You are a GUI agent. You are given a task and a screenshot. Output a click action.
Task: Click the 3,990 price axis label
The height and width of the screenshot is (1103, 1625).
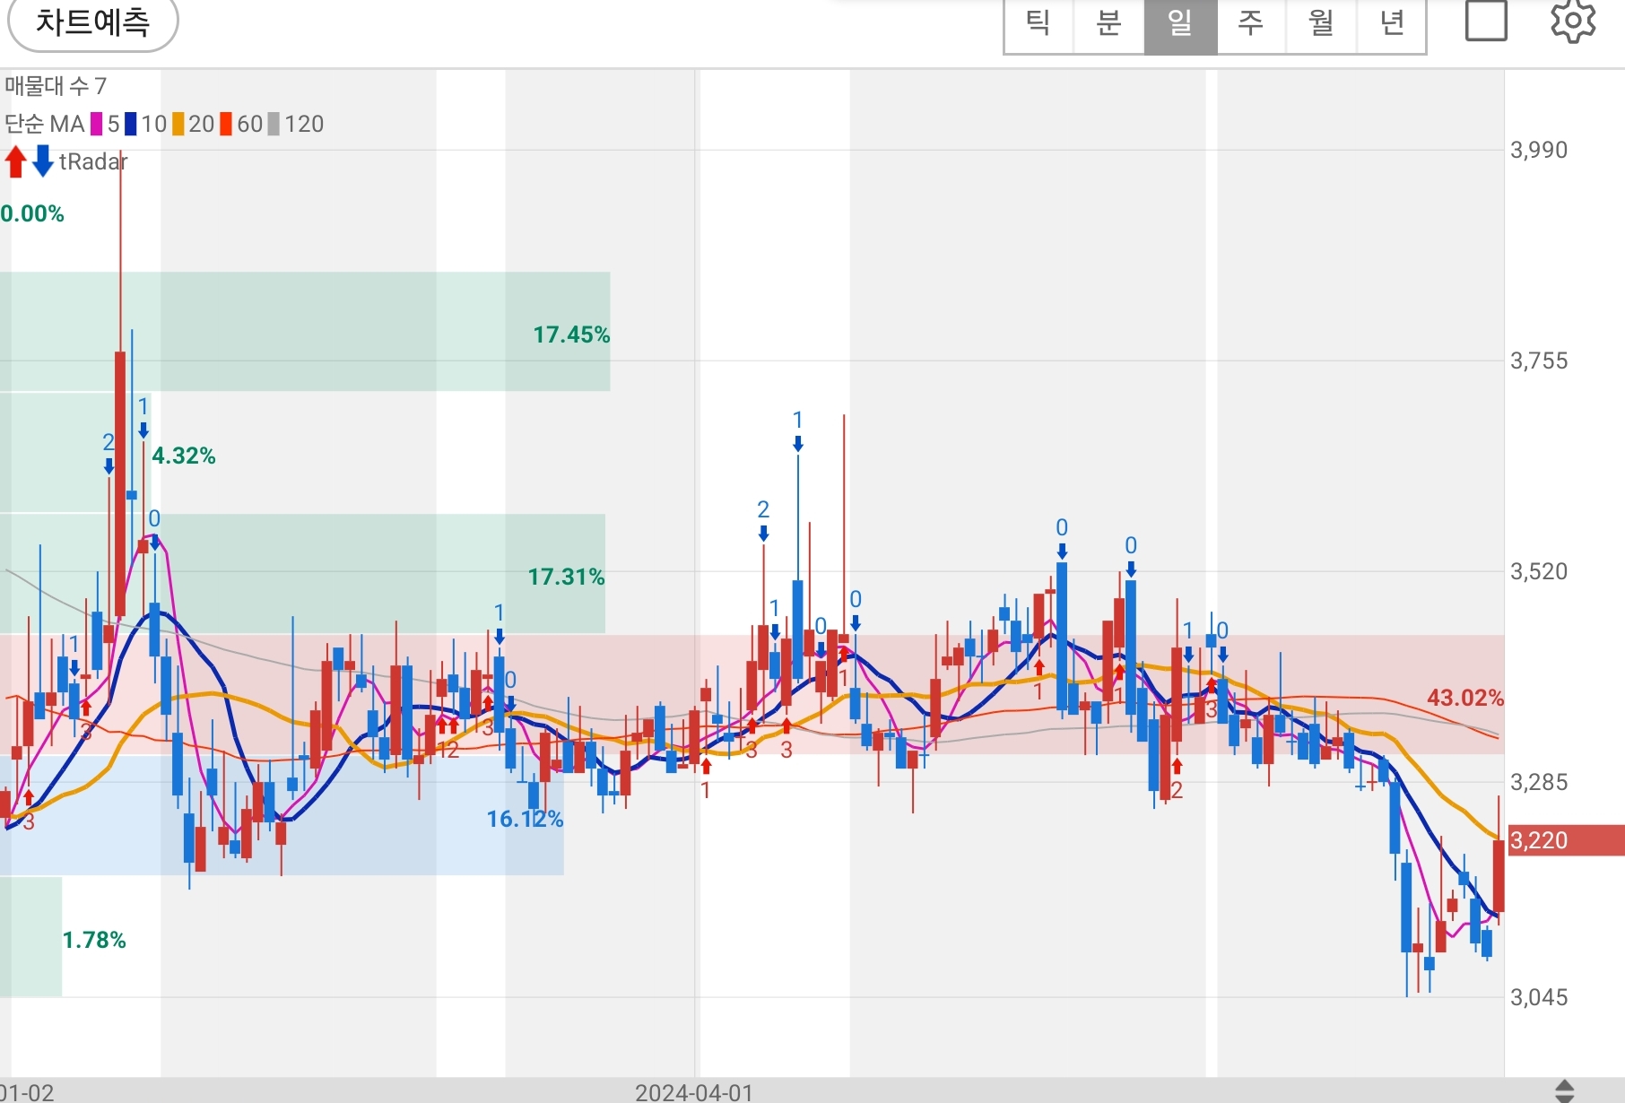(x=1539, y=150)
